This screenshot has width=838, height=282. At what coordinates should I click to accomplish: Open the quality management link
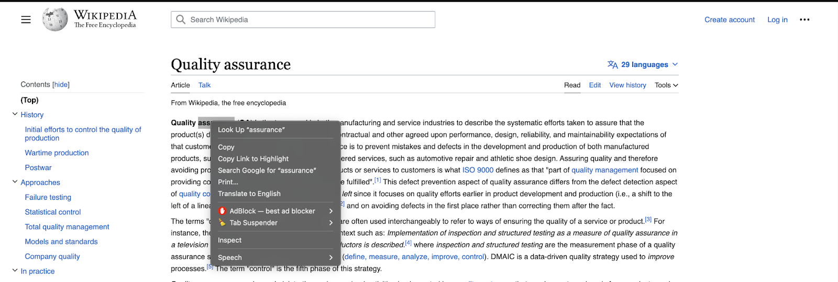pyautogui.click(x=604, y=170)
